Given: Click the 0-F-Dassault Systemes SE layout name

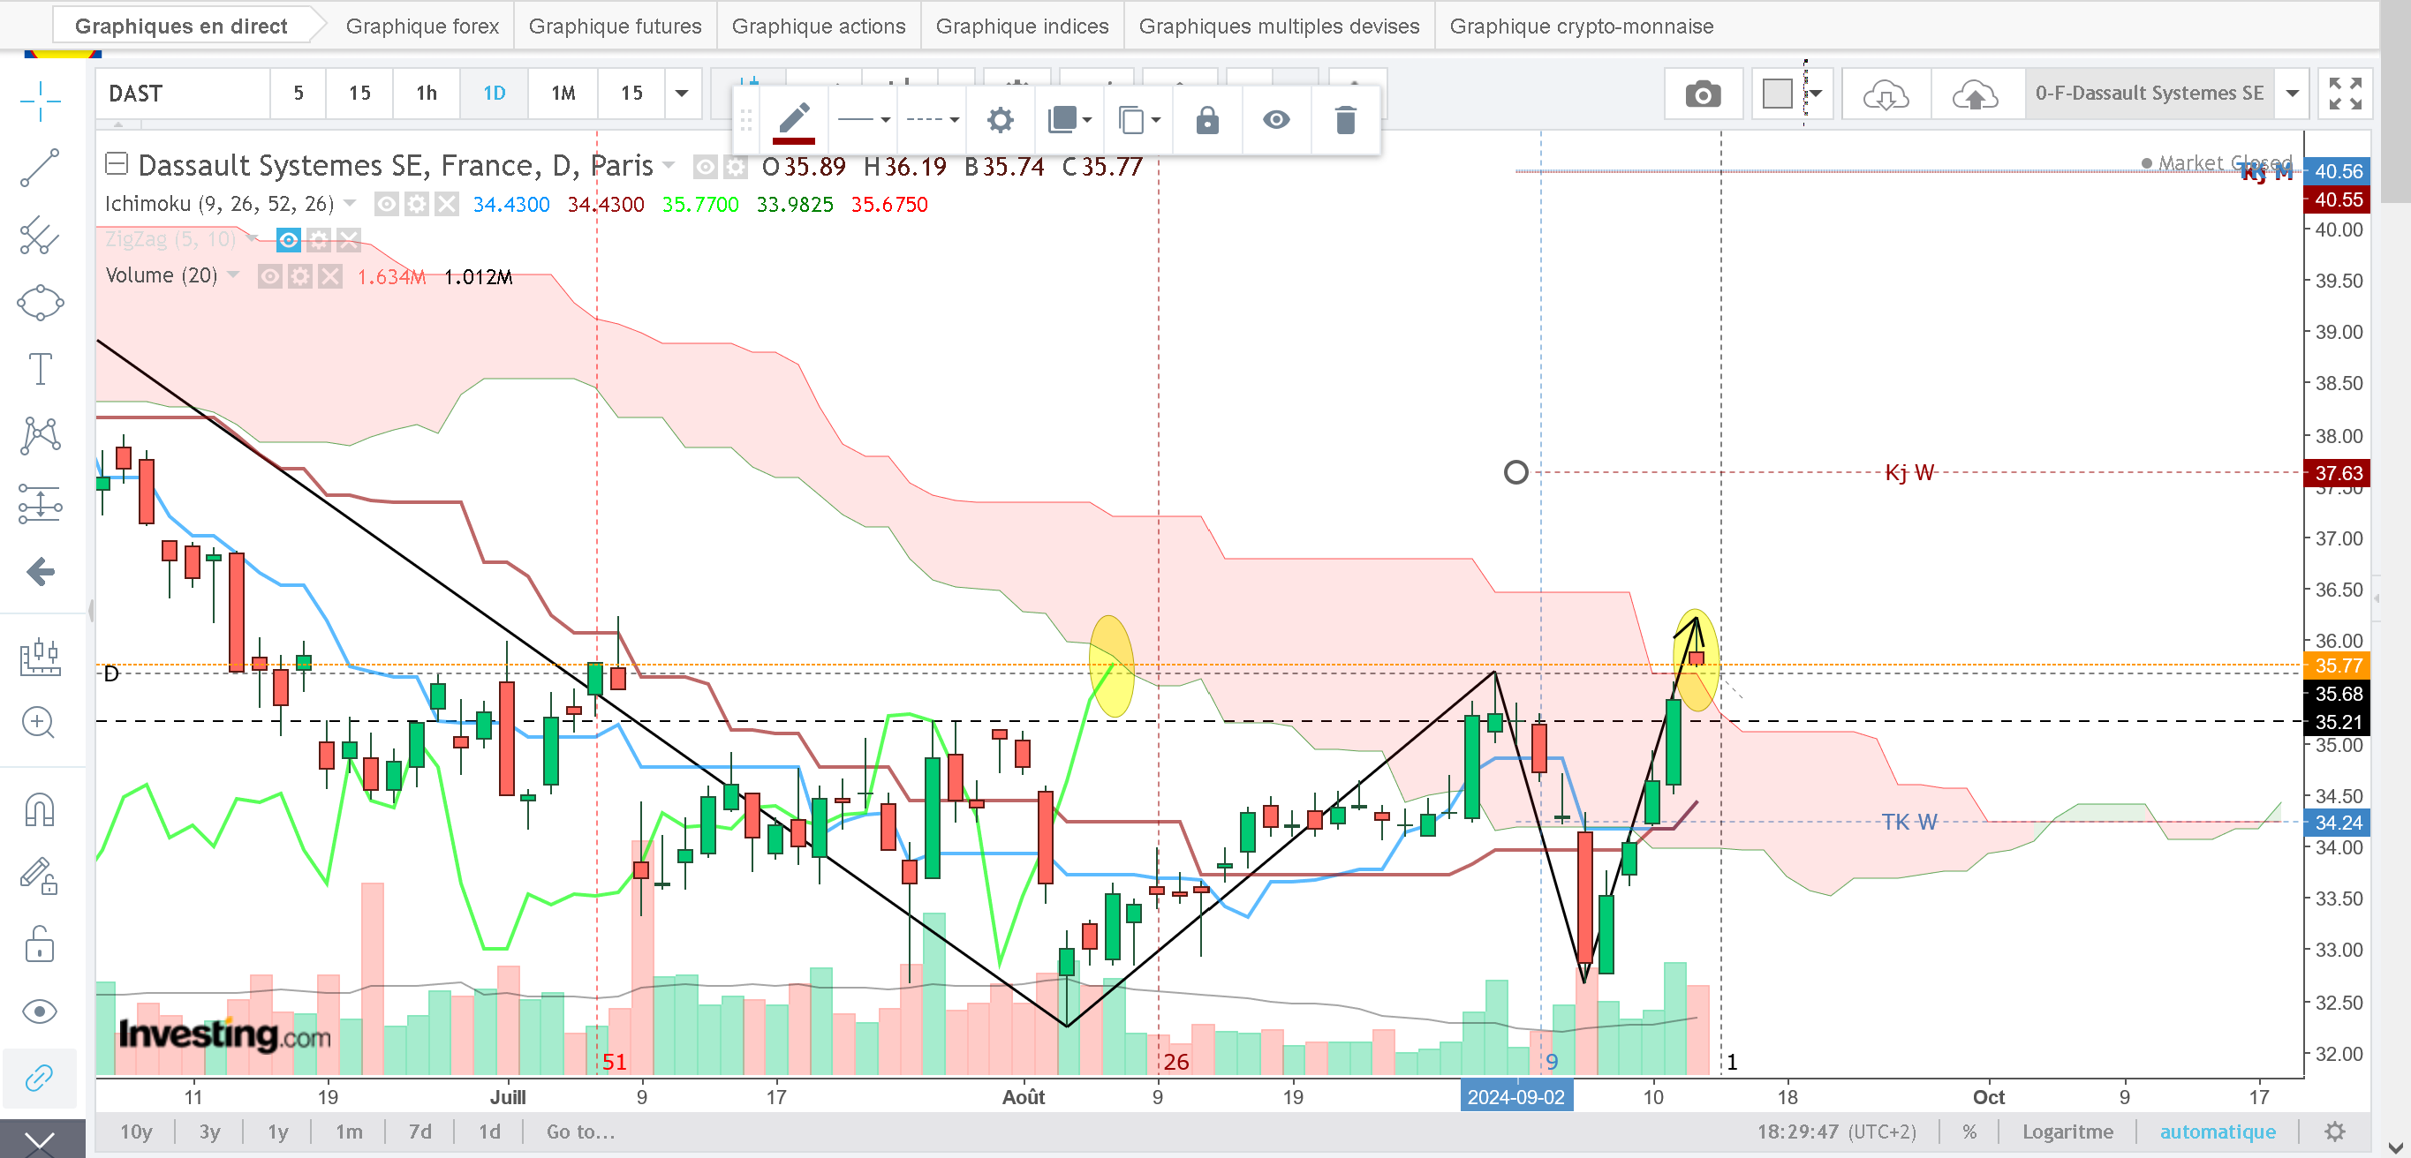Looking at the screenshot, I should point(2149,94).
